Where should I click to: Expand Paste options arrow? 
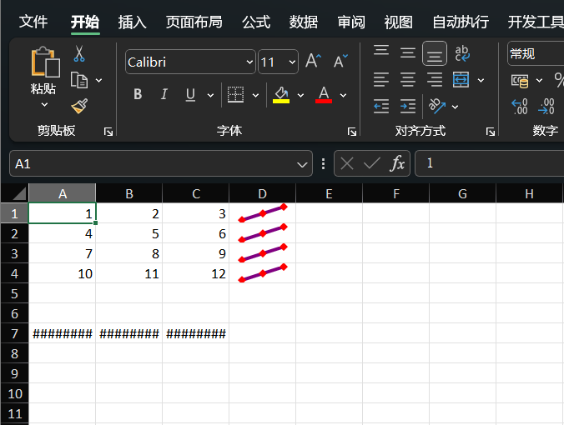[44, 105]
